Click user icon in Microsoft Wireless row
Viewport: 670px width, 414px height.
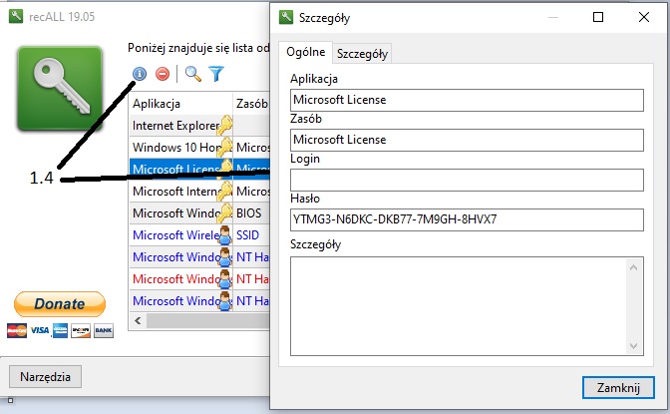point(225,234)
